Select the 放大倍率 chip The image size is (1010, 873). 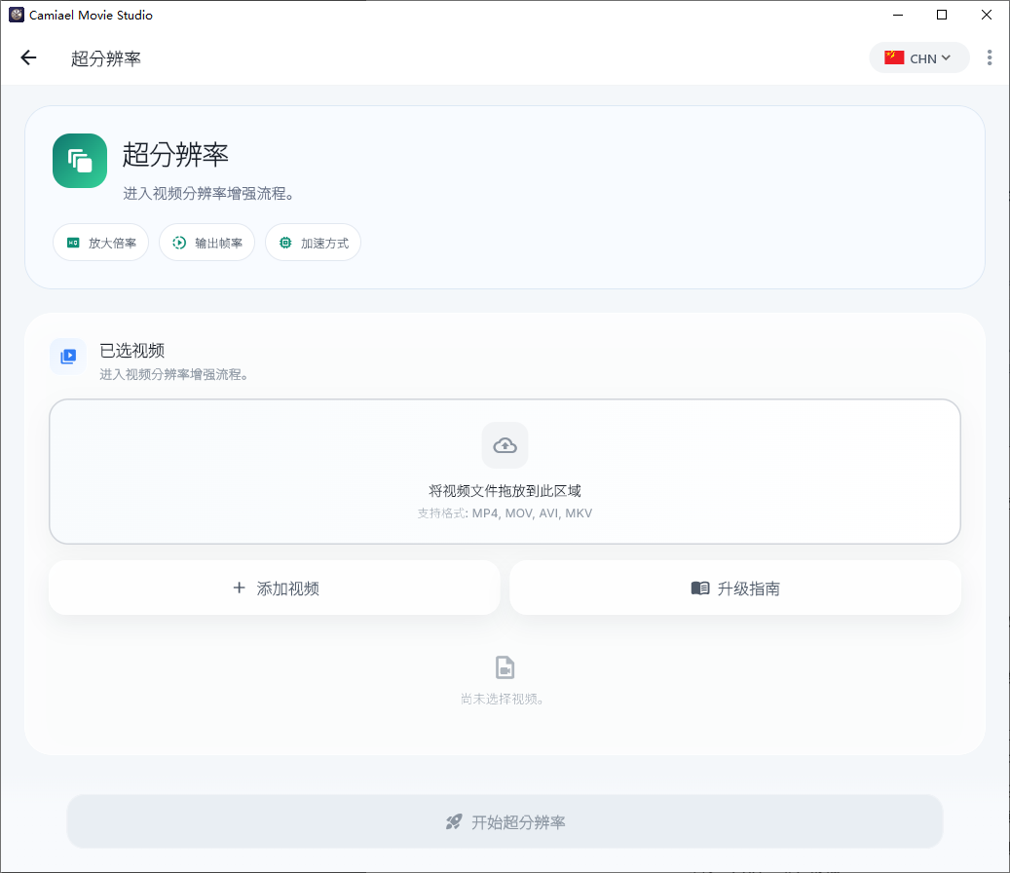click(x=100, y=243)
